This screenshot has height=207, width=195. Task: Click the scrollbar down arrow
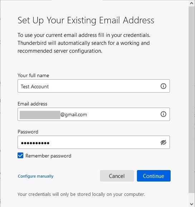coord(191,204)
